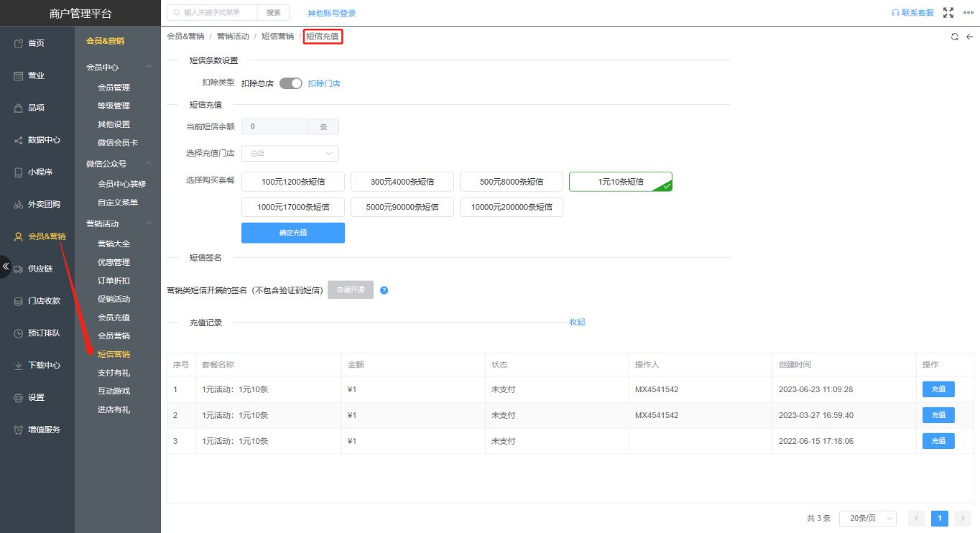
Task: Open 互动游戏 menu item
Action: point(114,391)
